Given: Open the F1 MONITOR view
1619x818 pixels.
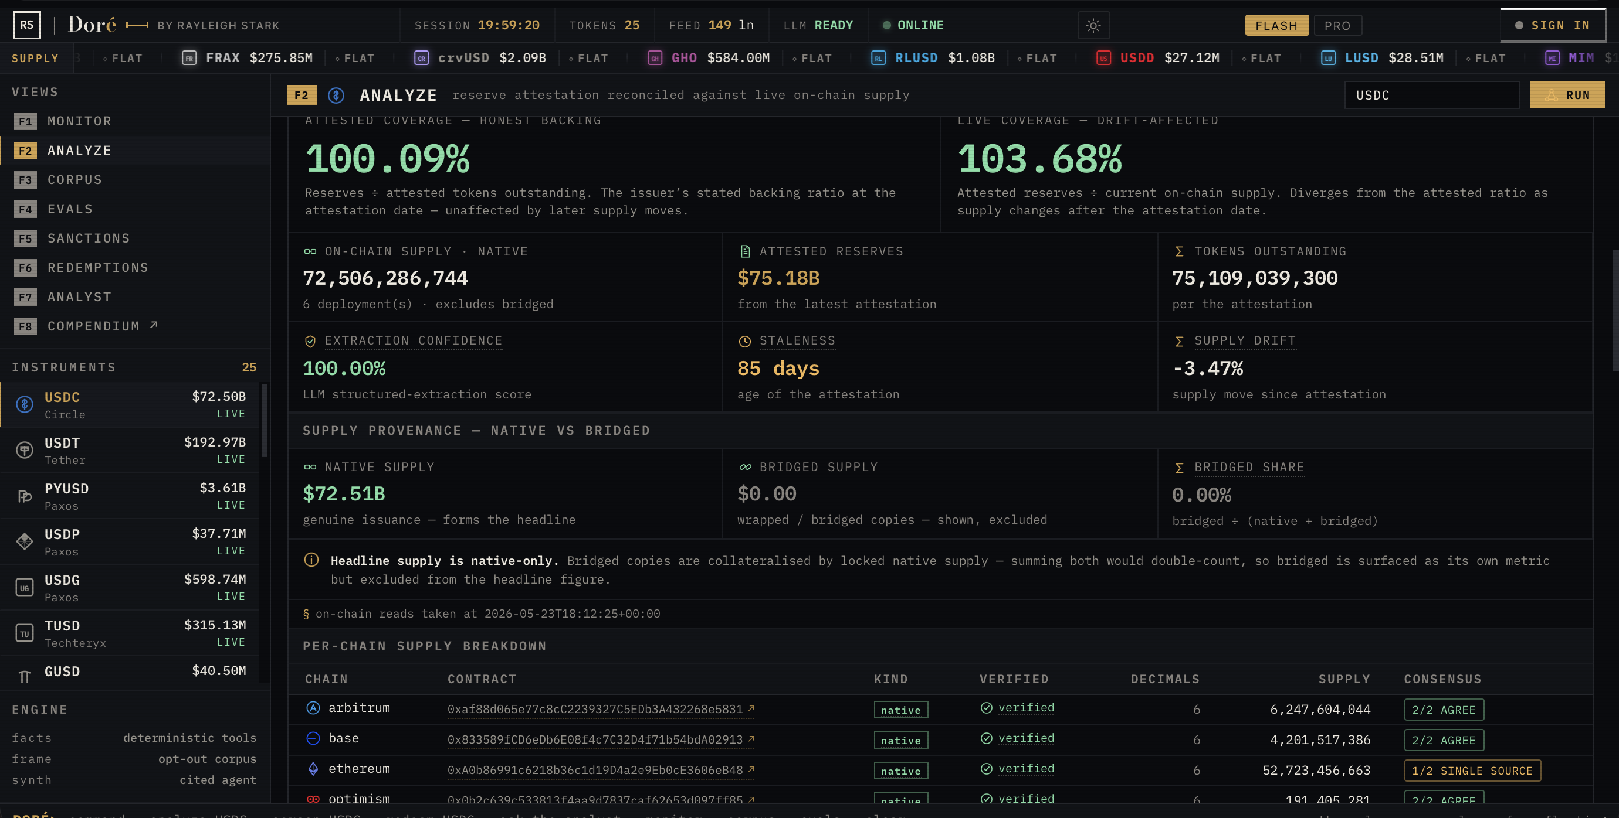Looking at the screenshot, I should coord(135,121).
